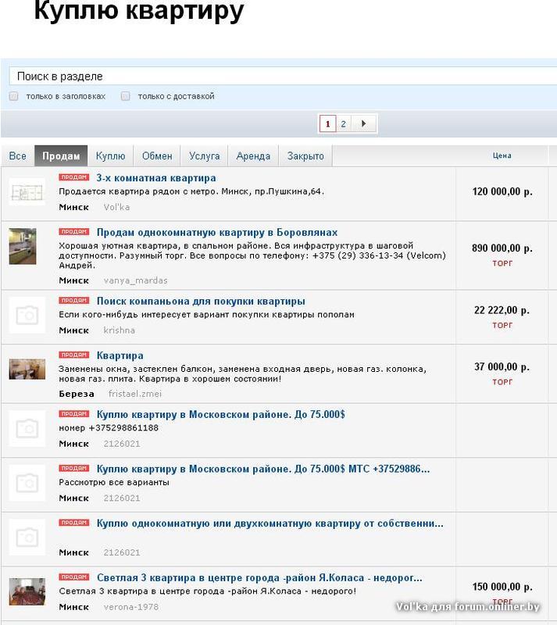
Task: Click price '150 000,00 р.'
Action: coord(502,587)
